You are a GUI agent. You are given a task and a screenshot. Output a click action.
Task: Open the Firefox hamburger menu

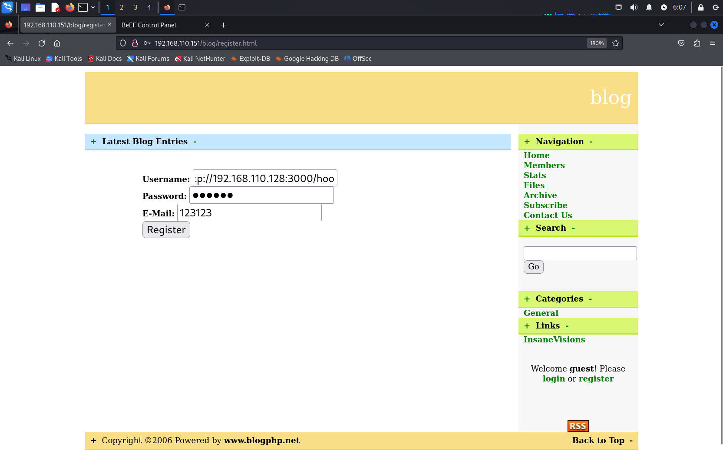[713, 43]
